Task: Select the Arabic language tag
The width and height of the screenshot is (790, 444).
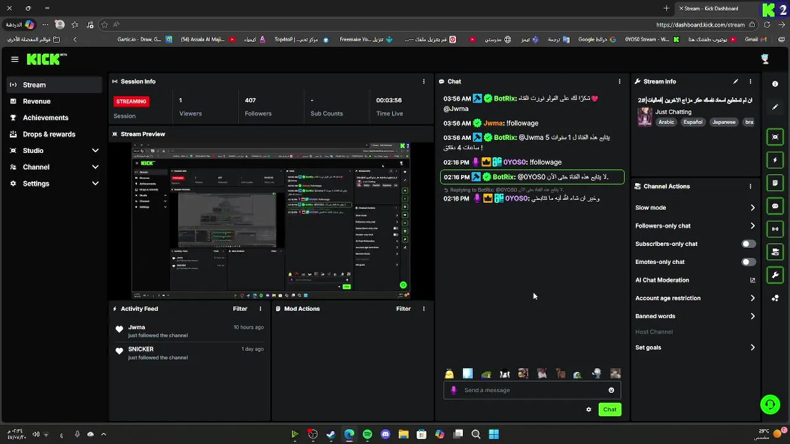Action: point(667,122)
